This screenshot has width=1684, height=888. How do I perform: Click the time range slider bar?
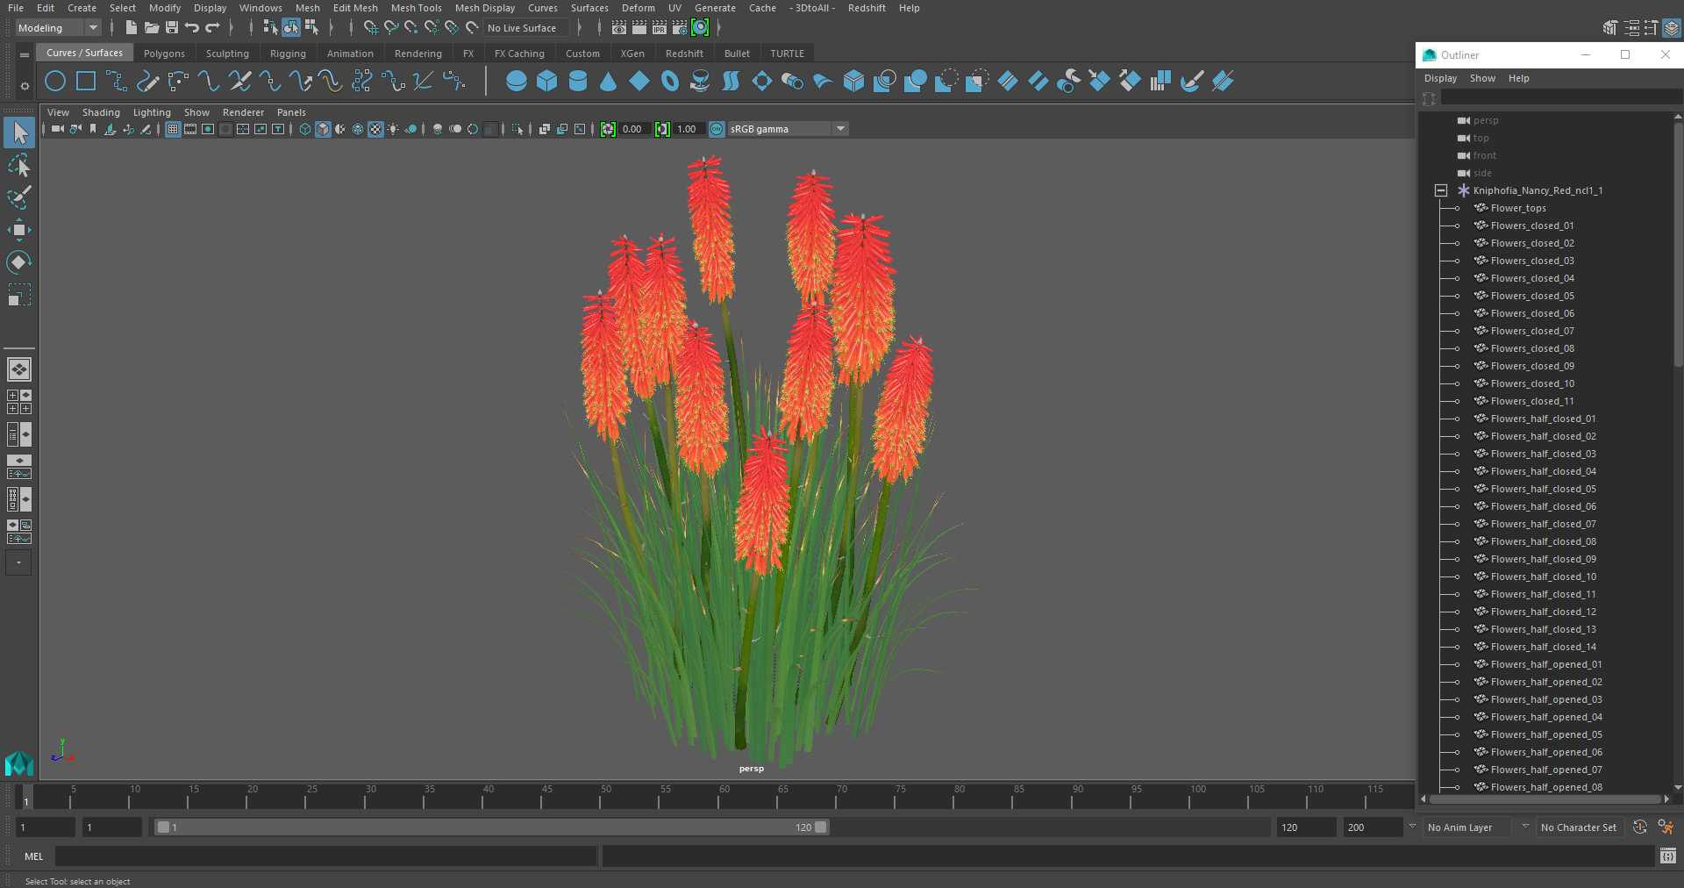491,827
